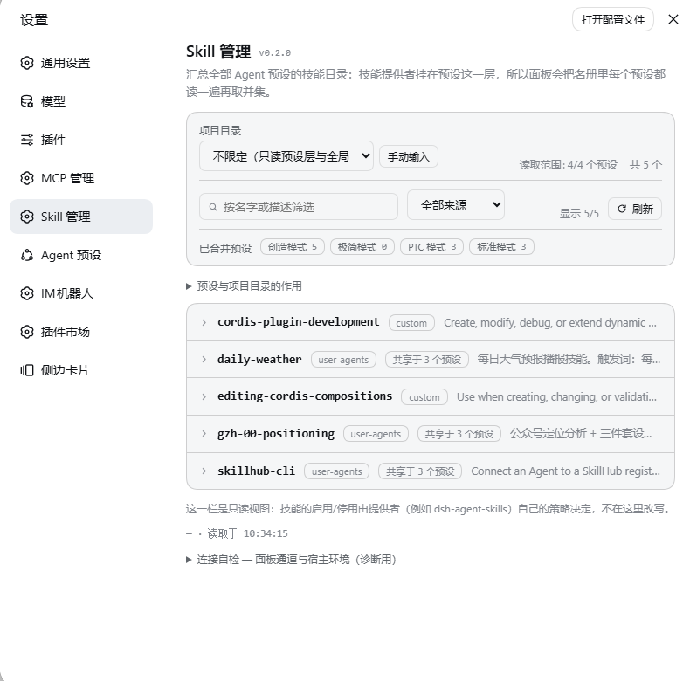
Task: Click the 刷新 button
Action: 635,209
